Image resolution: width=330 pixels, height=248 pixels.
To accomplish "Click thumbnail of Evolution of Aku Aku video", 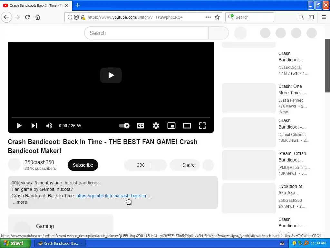I will point(249,198).
